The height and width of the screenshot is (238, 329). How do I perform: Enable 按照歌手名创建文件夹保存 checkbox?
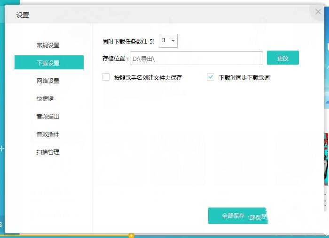[106, 77]
